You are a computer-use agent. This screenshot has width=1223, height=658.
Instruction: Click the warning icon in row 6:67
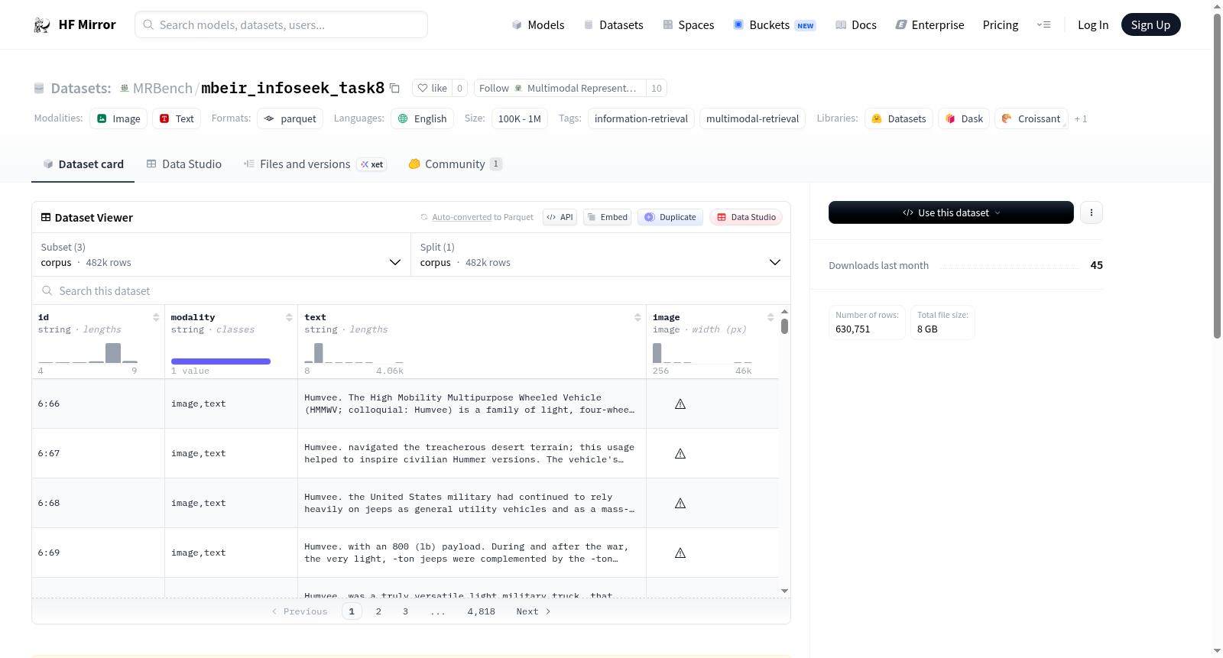point(680,453)
